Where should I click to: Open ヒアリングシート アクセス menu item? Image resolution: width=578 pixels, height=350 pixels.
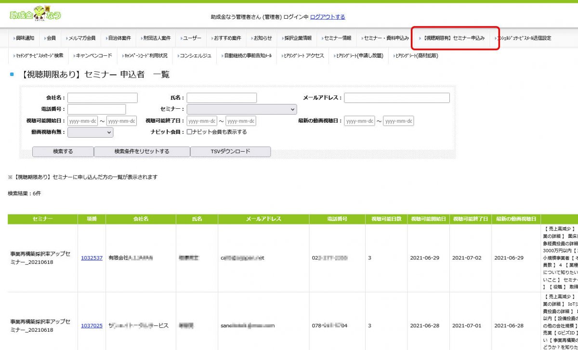pyautogui.click(x=303, y=56)
